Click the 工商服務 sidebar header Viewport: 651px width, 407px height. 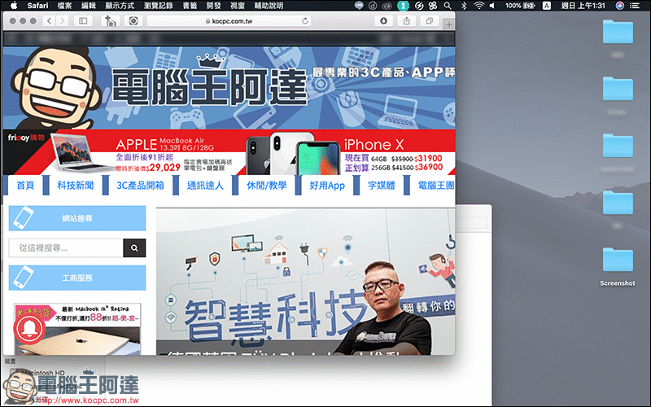pyautogui.click(x=77, y=278)
